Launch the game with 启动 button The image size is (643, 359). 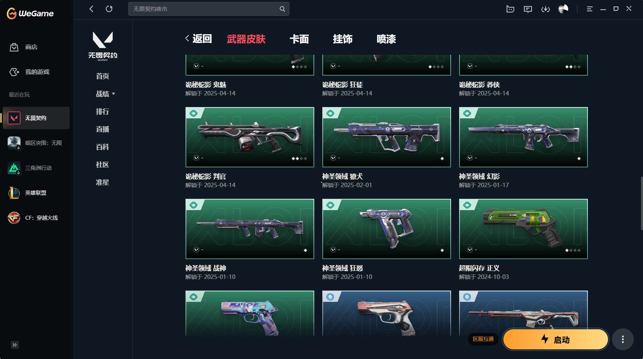[555, 339]
